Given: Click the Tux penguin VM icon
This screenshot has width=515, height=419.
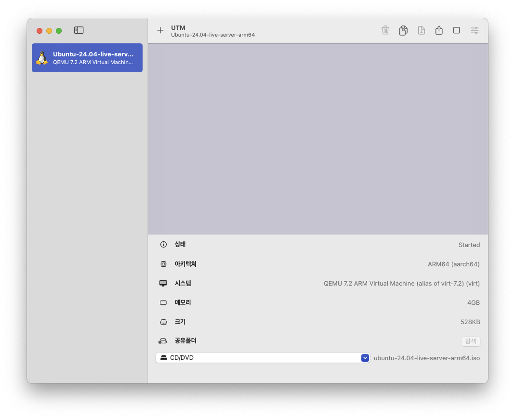Looking at the screenshot, I should (x=42, y=58).
